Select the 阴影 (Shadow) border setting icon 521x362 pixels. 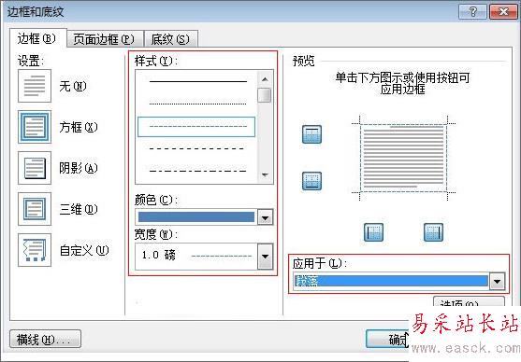(35, 168)
